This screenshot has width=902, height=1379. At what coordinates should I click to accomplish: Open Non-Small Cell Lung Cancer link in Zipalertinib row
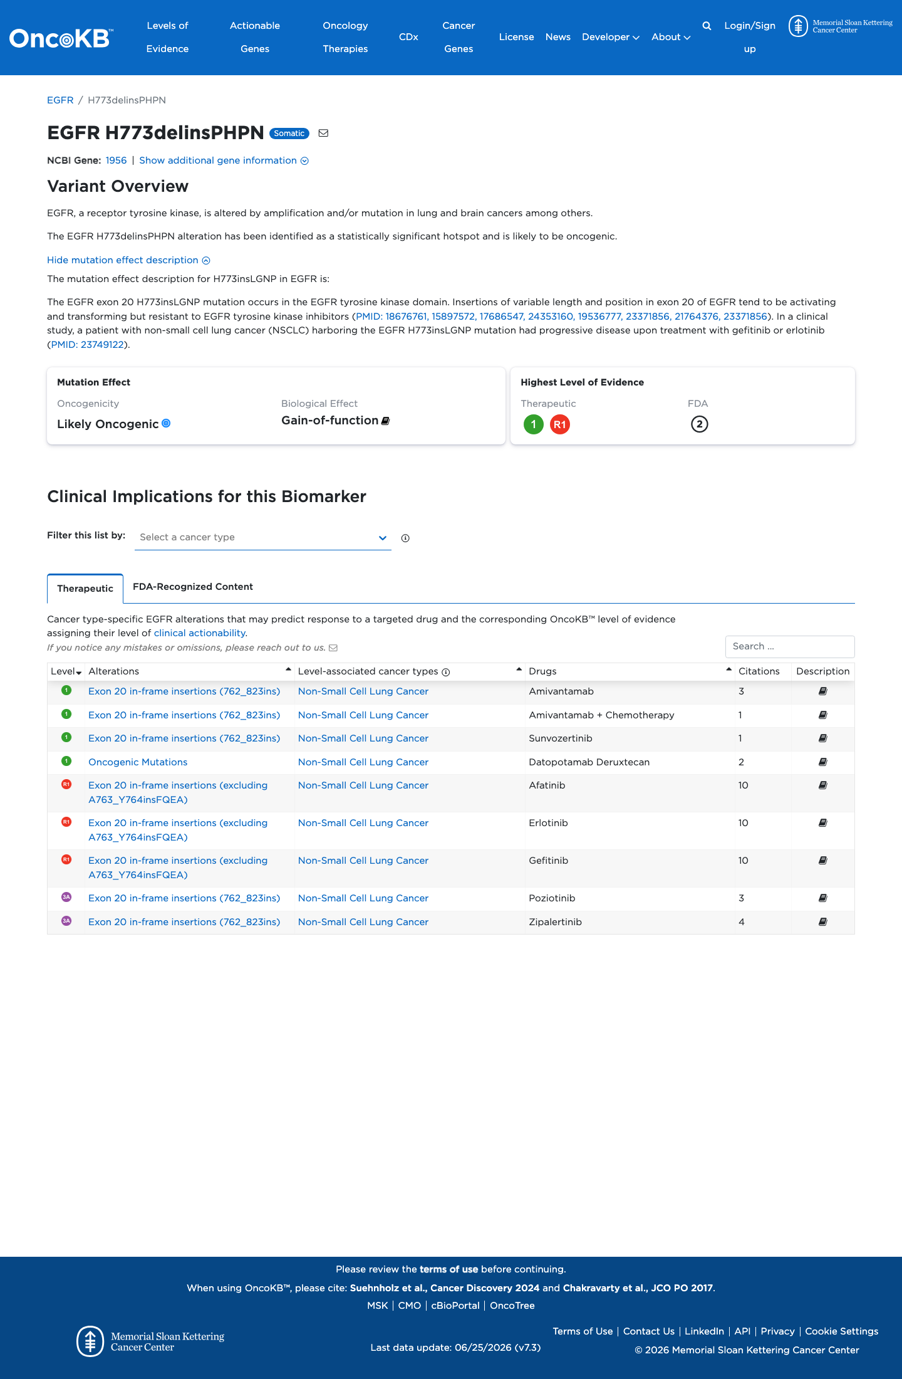click(363, 922)
